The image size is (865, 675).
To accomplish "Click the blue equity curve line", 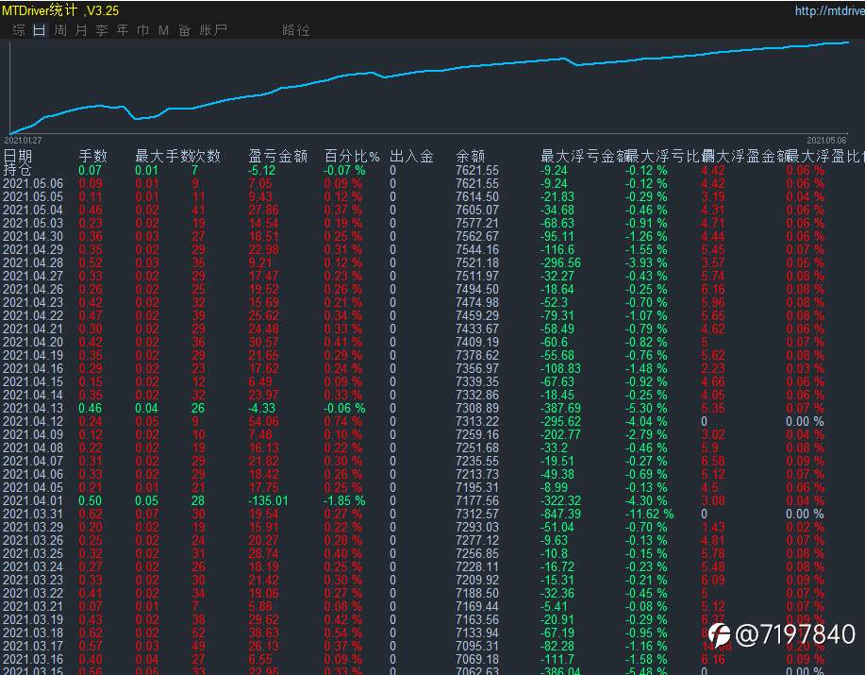I will point(430,71).
